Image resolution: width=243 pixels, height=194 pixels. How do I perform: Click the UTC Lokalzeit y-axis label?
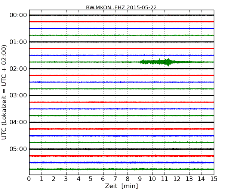[x=4, y=92]
